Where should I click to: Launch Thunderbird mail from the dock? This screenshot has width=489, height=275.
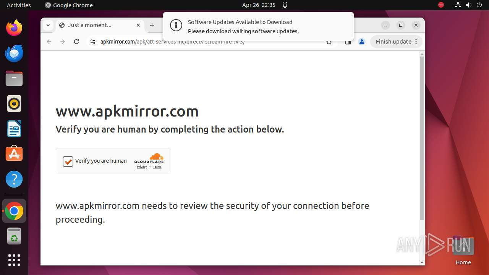pyautogui.click(x=14, y=53)
